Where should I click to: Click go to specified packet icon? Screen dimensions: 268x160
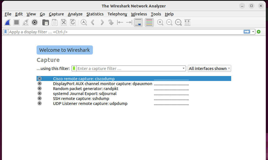111,22
